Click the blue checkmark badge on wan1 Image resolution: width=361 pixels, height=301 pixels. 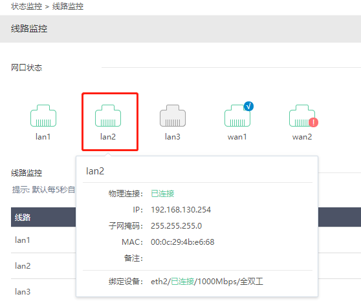point(248,106)
